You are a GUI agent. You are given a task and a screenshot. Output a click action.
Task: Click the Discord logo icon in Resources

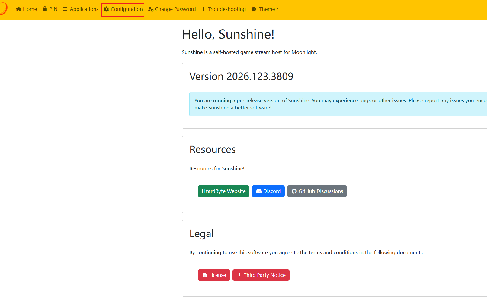coord(259,191)
